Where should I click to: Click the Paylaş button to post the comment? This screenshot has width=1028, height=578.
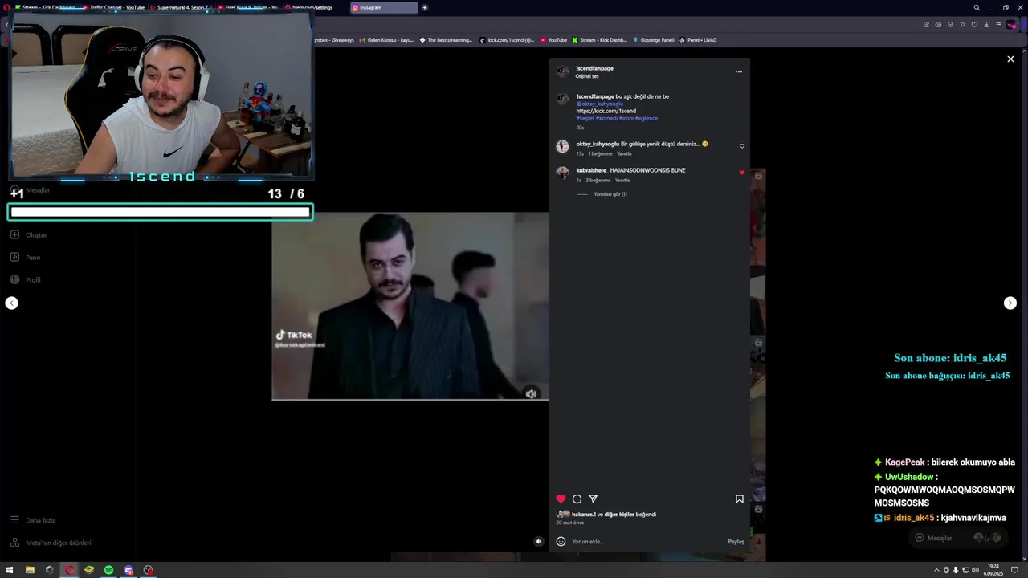point(736,541)
